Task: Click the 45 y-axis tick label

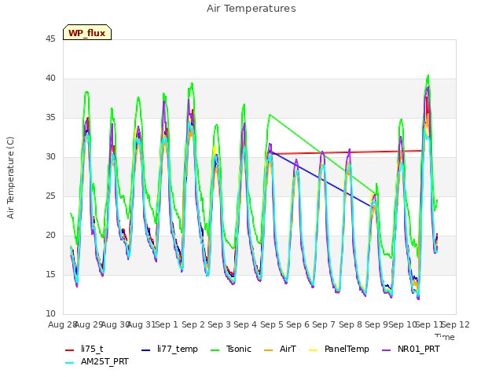Action: pos(50,38)
